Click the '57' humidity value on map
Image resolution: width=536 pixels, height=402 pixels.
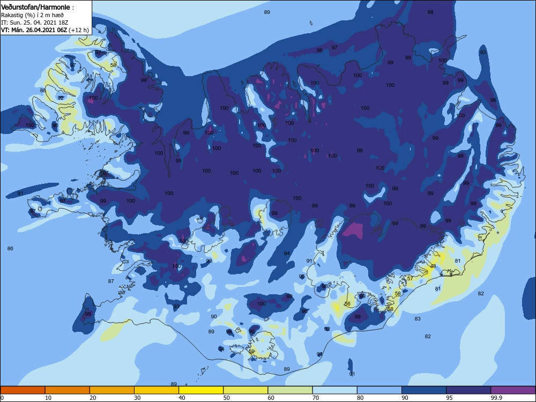pos(410,279)
